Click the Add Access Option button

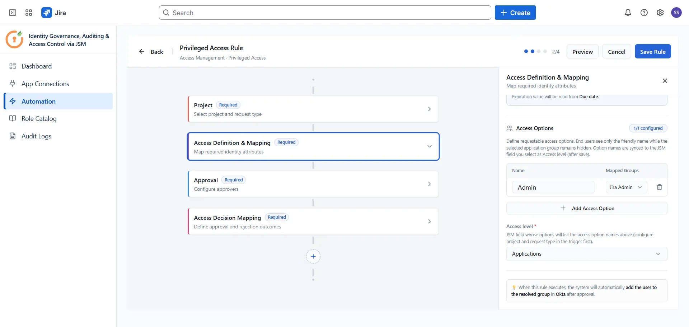[x=587, y=208]
